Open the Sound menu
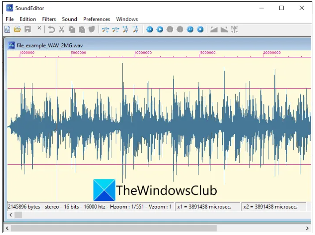The height and width of the screenshot is (235, 315). (69, 19)
